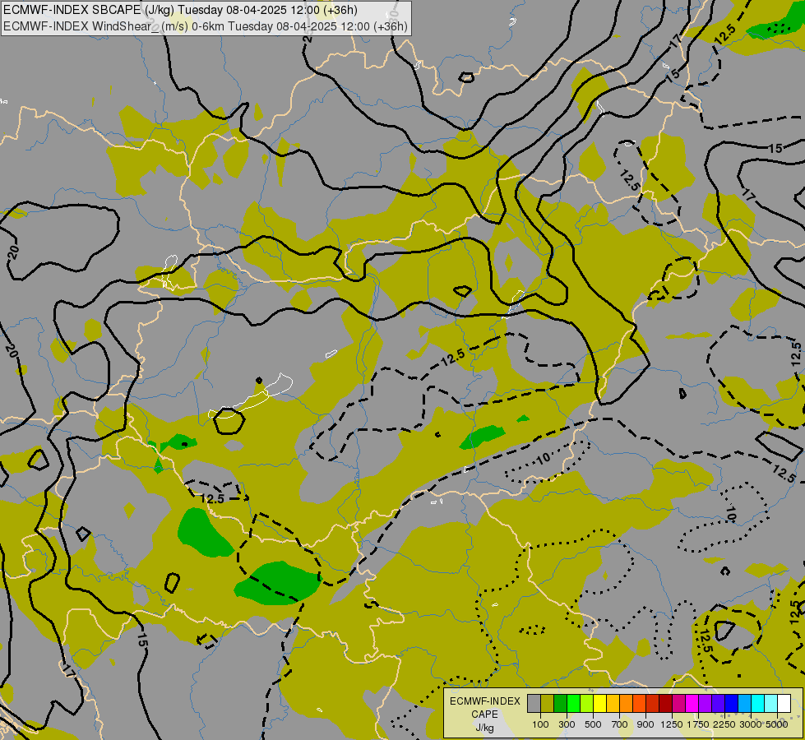Click the legend label 300
Screen dimensions: 805x740
coord(567,724)
